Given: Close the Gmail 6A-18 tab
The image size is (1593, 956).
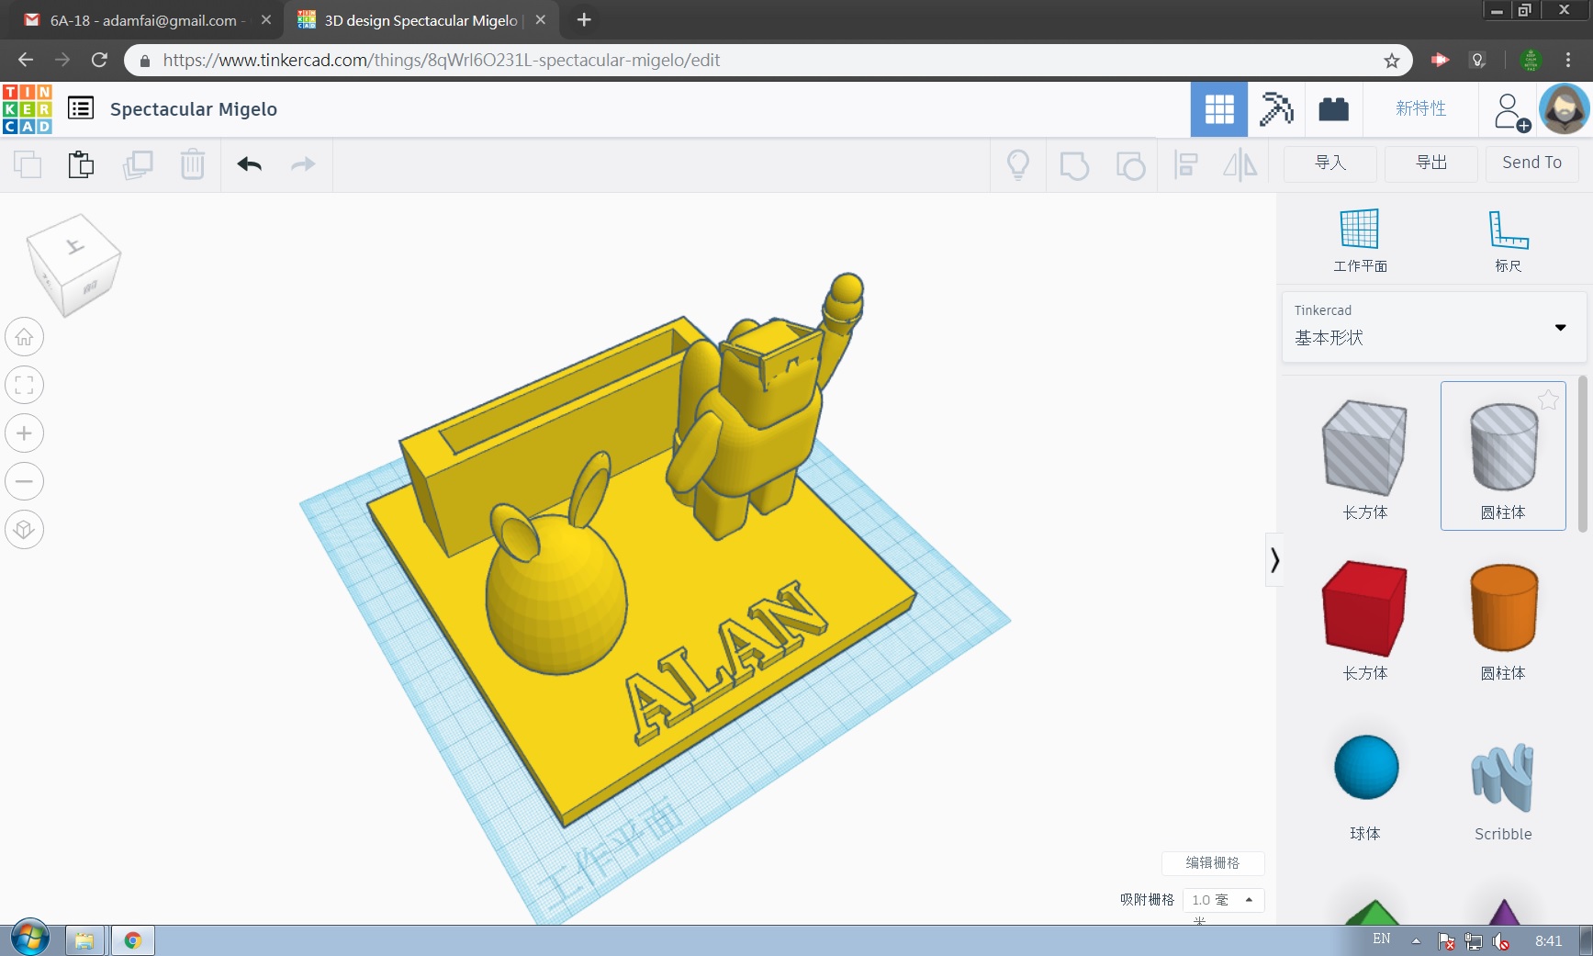Looking at the screenshot, I should (x=266, y=20).
